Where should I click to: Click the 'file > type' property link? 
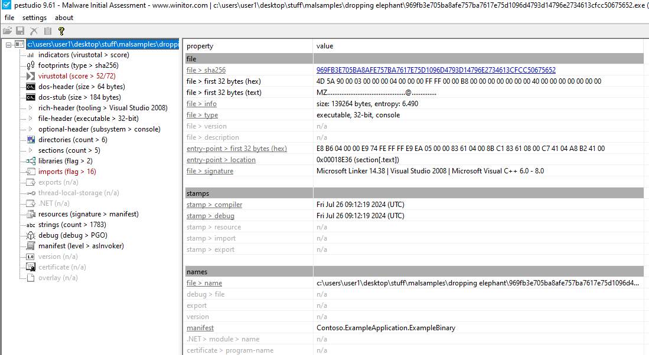click(x=202, y=115)
